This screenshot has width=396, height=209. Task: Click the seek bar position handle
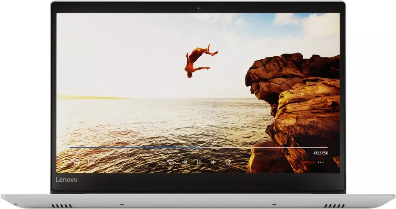tap(197, 147)
